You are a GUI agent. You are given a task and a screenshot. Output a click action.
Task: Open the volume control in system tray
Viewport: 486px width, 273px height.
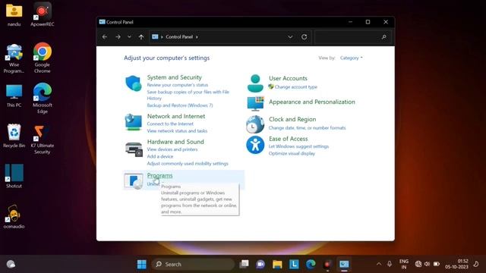pyautogui.click(x=427, y=264)
